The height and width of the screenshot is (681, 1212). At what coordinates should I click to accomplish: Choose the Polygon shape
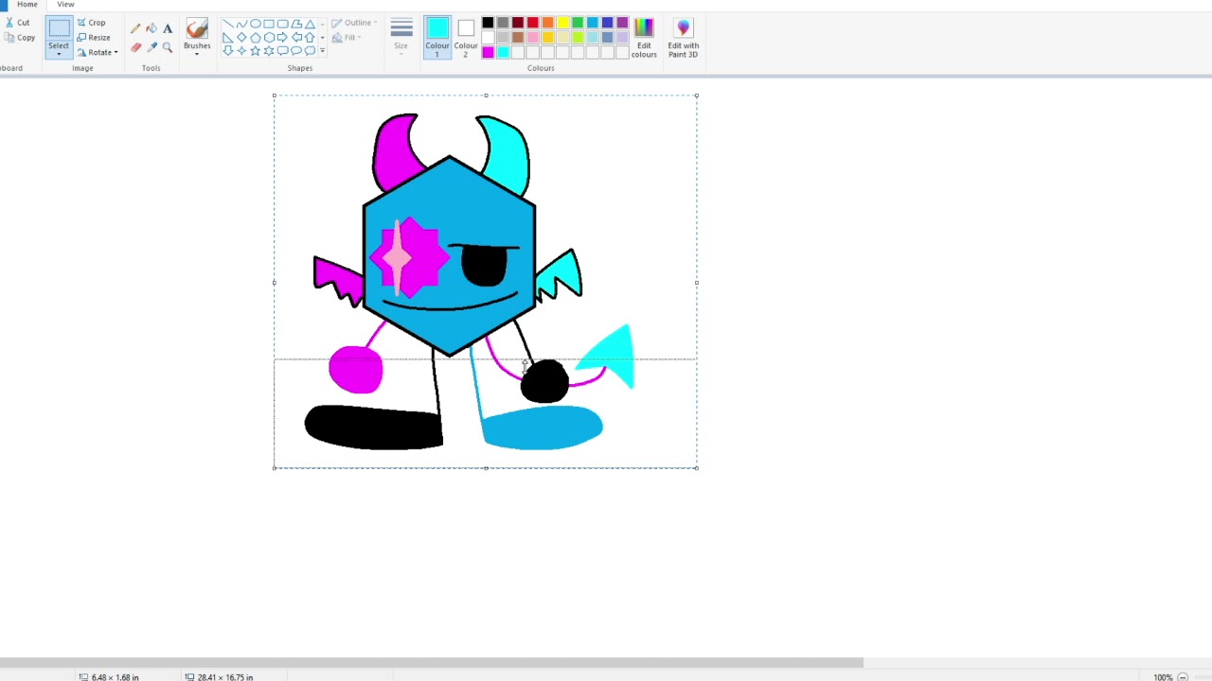[296, 24]
